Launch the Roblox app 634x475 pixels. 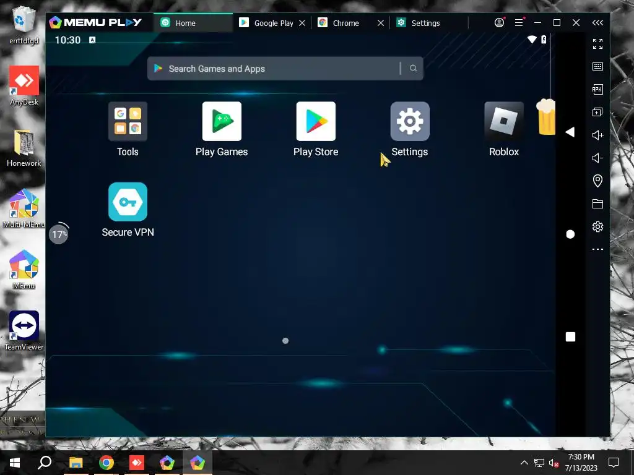pos(504,122)
